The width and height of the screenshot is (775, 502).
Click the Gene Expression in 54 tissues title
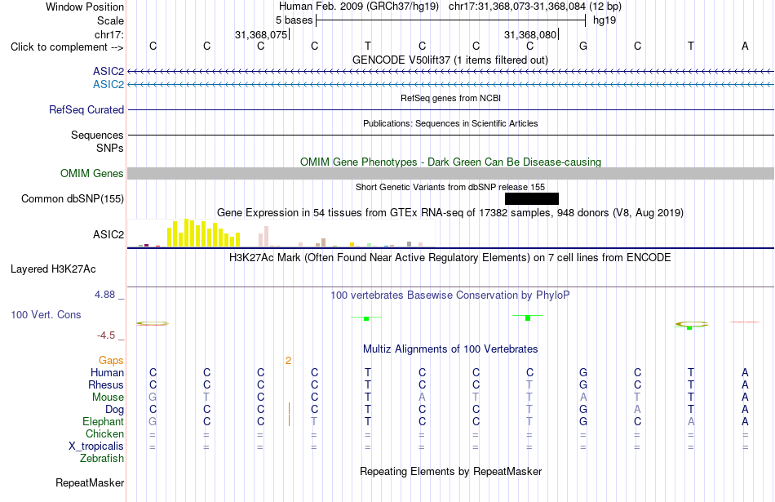click(450, 213)
